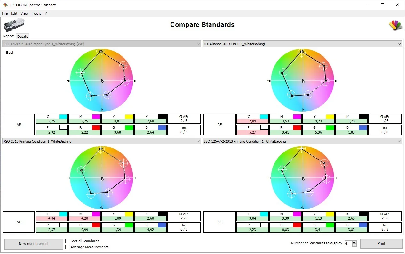
Task: Open the question mark help menu
Action: pos(46,13)
